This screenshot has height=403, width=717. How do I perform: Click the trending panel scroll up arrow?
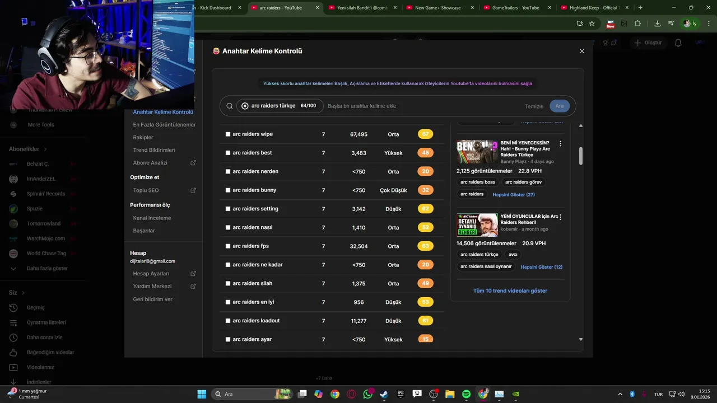(580, 125)
